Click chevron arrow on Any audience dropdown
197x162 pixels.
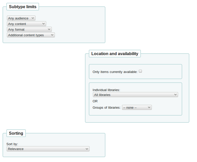tap(33, 18)
